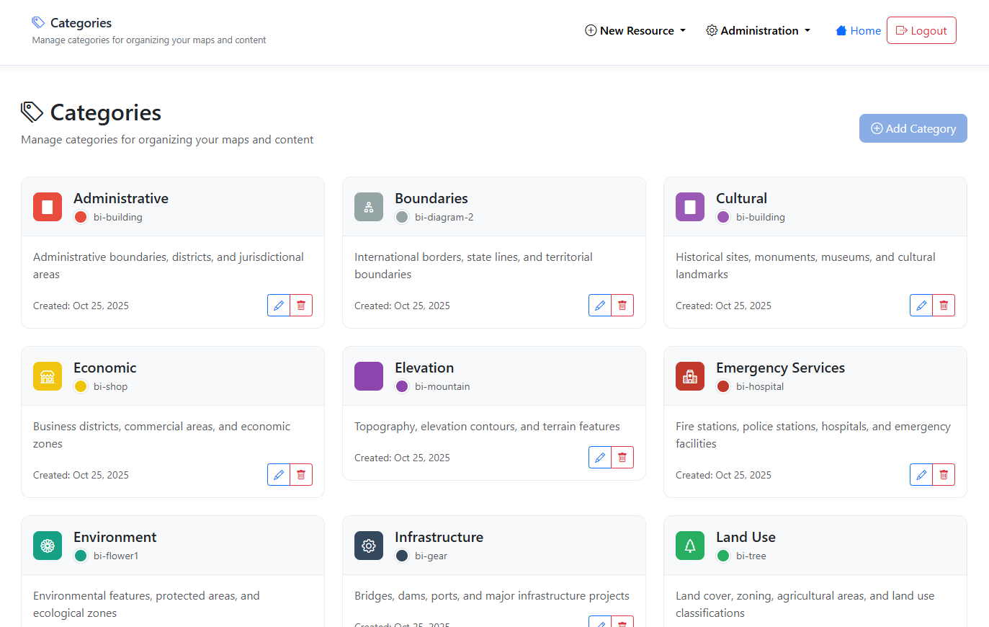989x627 pixels.
Task: Click the trash icon for Economic category
Action: click(301, 475)
